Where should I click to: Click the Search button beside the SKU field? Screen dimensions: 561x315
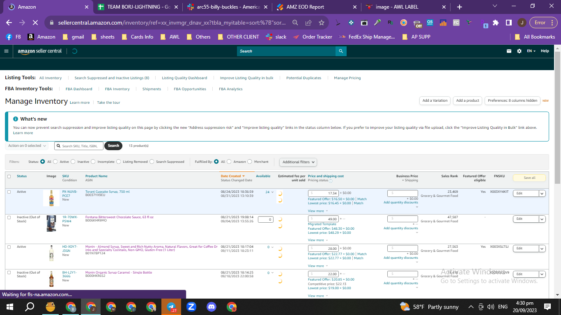[113, 146]
